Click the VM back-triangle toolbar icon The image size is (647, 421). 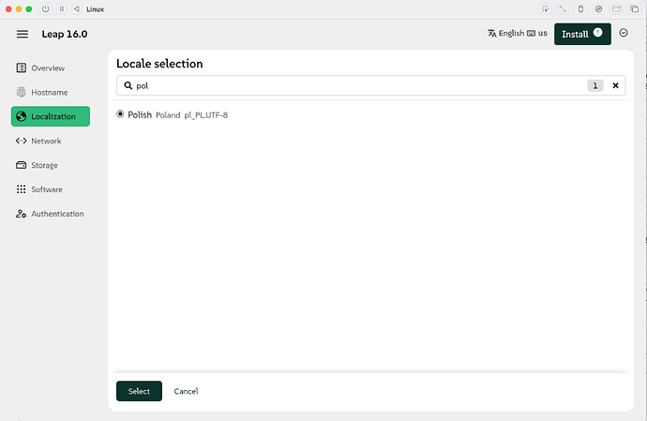76,8
